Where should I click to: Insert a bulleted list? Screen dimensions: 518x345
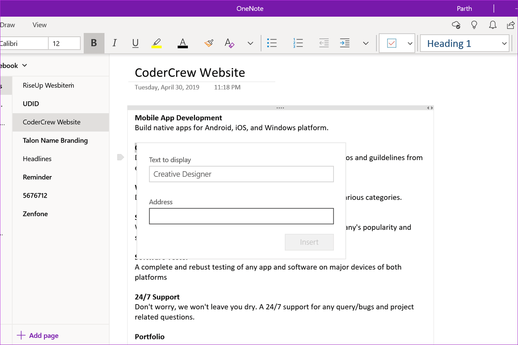(272, 43)
